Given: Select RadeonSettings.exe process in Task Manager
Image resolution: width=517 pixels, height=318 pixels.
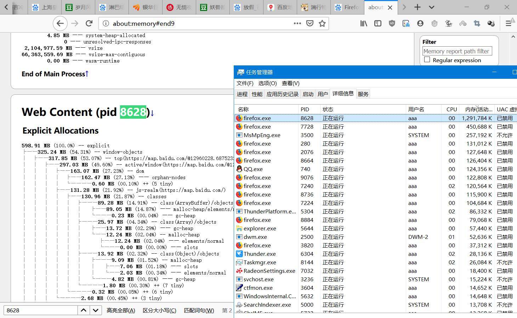Looking at the screenshot, I should 375,271.
